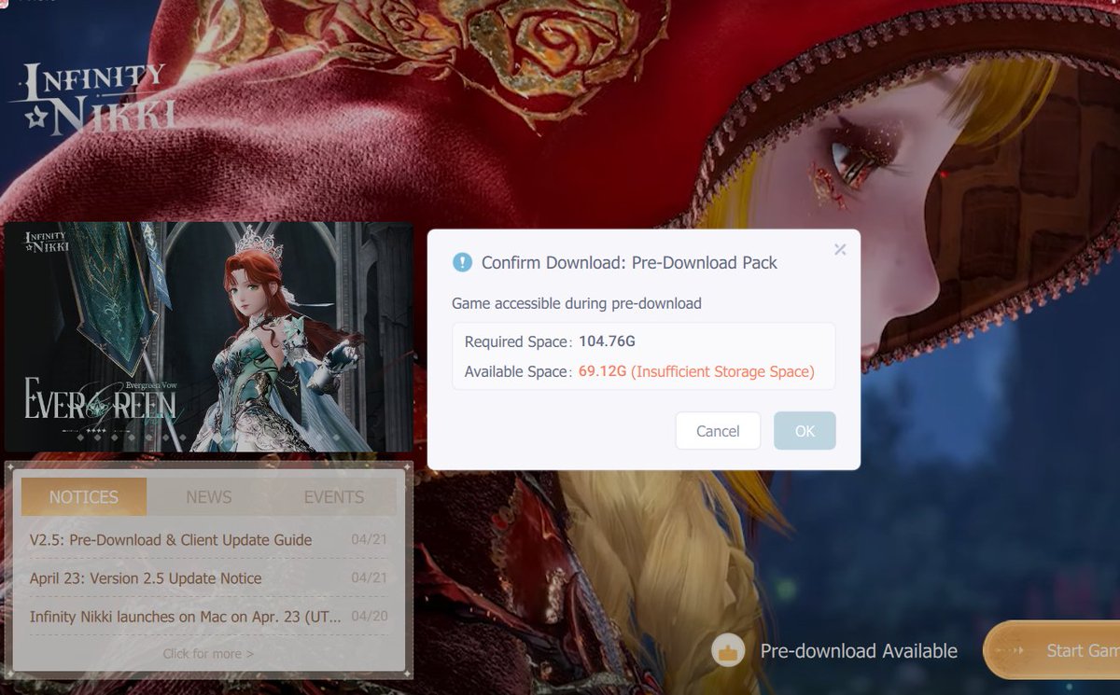Confirm pre-download with OK button
This screenshot has width=1120, height=695.
[805, 431]
